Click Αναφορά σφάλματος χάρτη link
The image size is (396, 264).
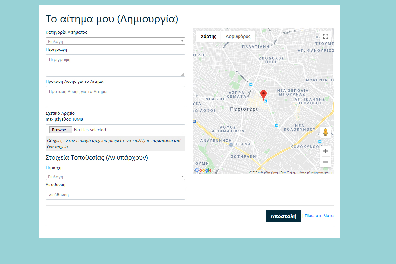click(x=315, y=172)
